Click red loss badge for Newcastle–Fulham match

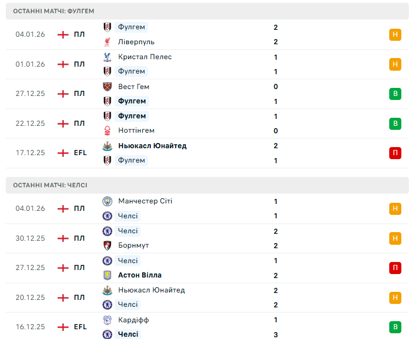395,153
